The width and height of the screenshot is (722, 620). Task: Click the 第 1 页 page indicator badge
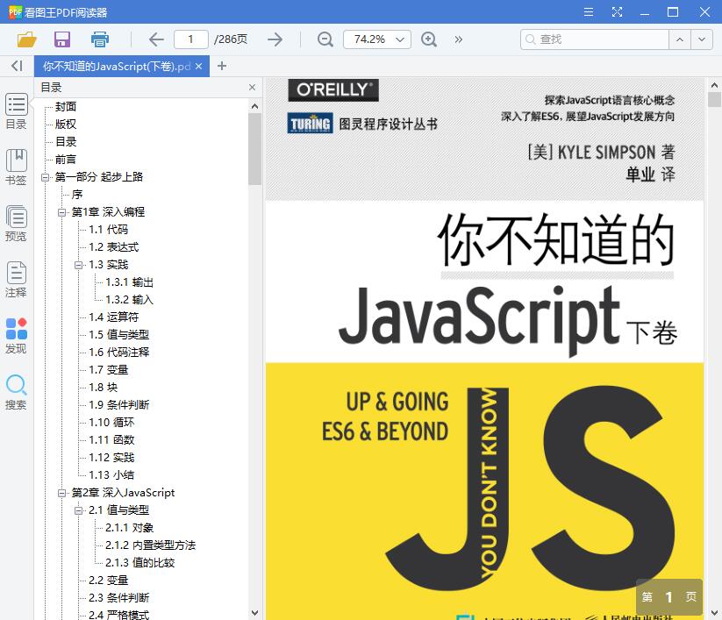point(669,597)
